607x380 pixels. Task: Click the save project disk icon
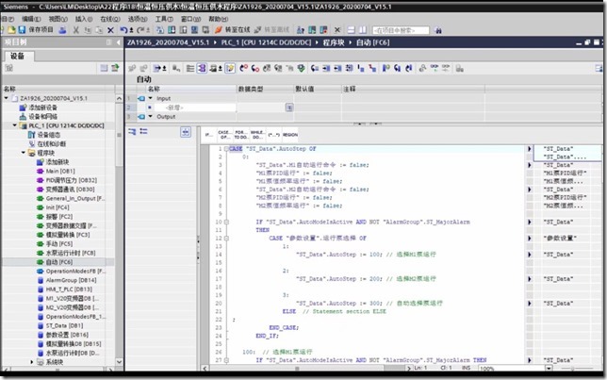[22, 30]
